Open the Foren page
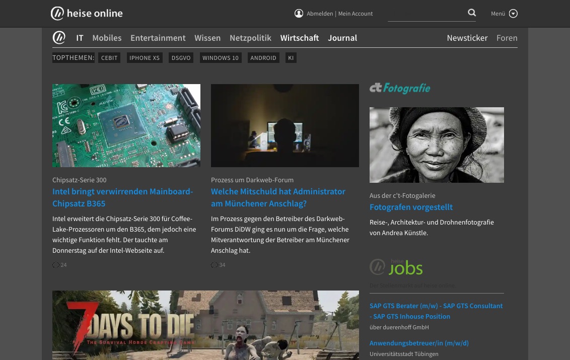 pos(507,38)
